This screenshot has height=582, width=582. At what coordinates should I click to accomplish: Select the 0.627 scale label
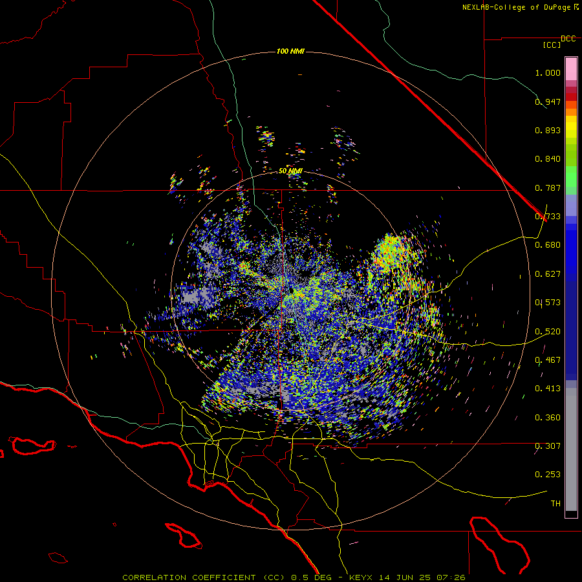click(x=548, y=274)
